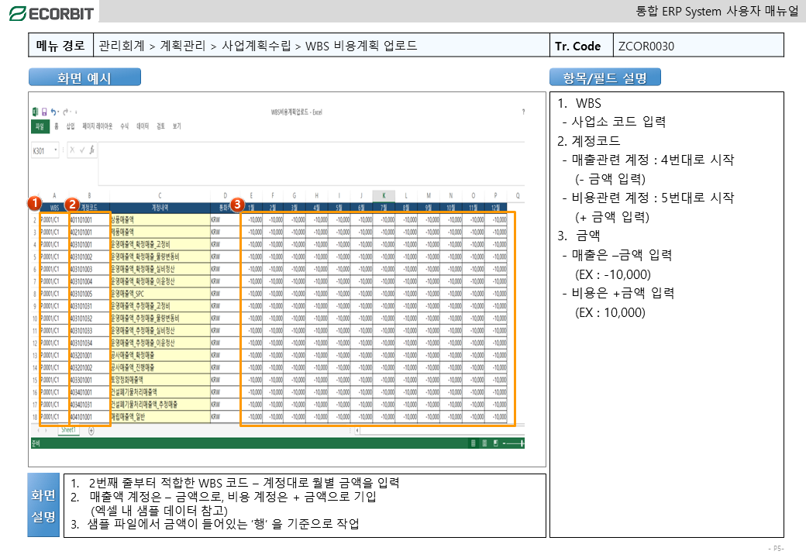Select cell with account code 403201001
This screenshot has height=558, width=806.
point(89,356)
